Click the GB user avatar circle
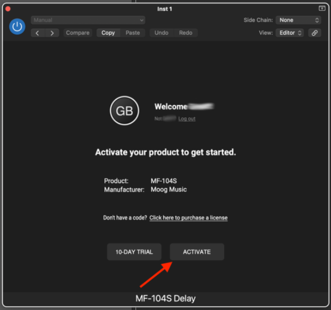The image size is (331, 310). [x=124, y=111]
